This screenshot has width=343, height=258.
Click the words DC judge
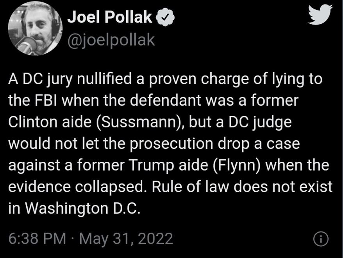tap(260, 123)
